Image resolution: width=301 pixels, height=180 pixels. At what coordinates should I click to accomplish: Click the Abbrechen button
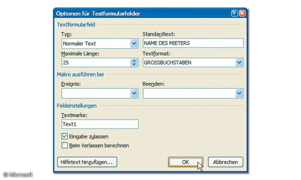point(225,162)
